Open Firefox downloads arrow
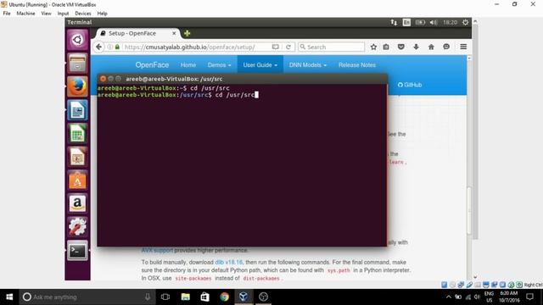Viewport: 543px width, 305px height. (x=417, y=47)
